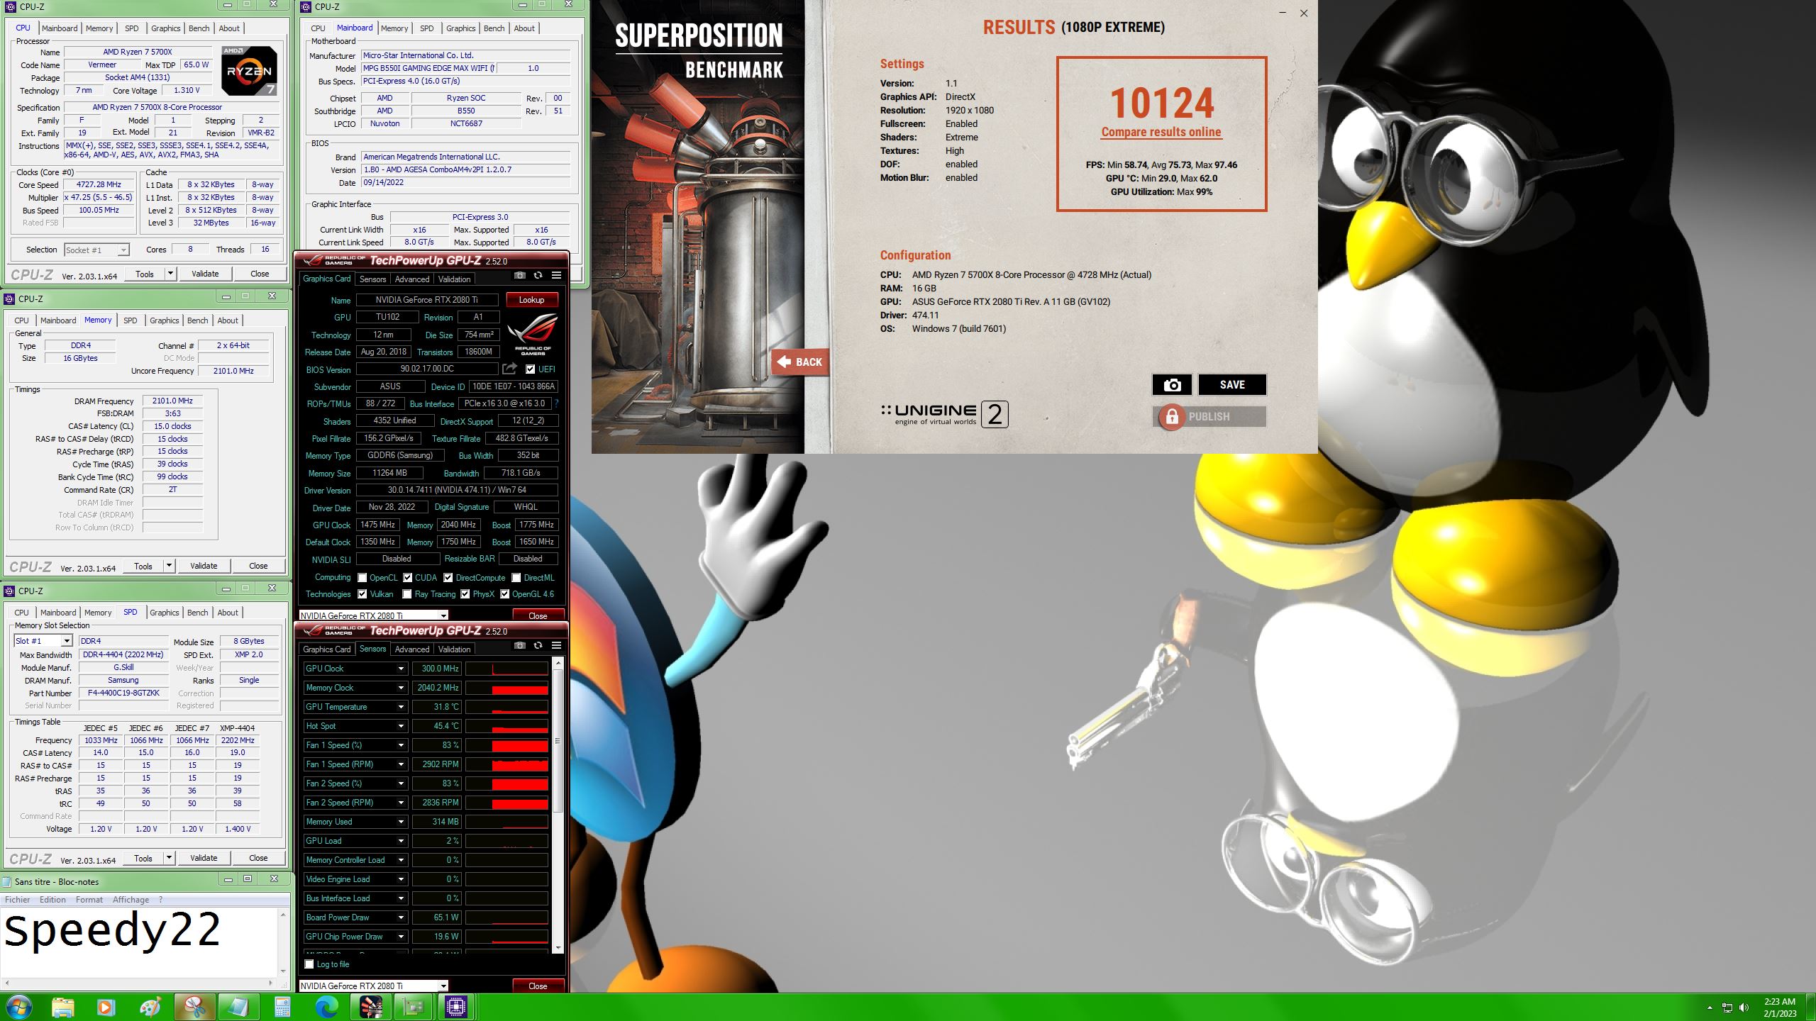Click Validate in CPU-Z SPD window
The image size is (1816, 1021).
204,858
